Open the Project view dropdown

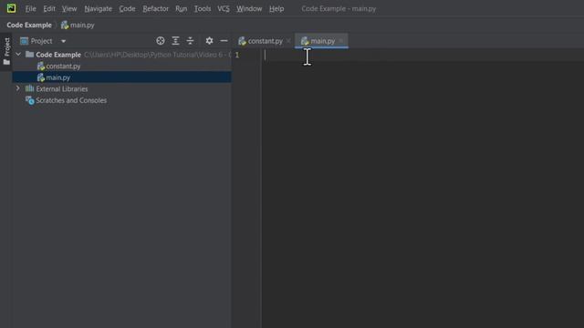pyautogui.click(x=63, y=41)
